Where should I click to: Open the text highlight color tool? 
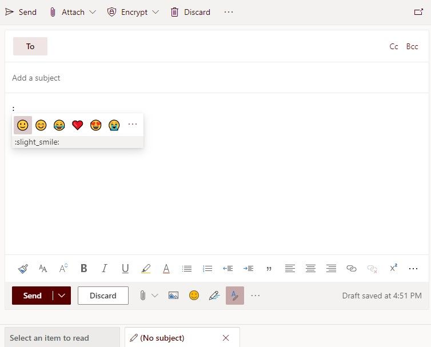146,268
